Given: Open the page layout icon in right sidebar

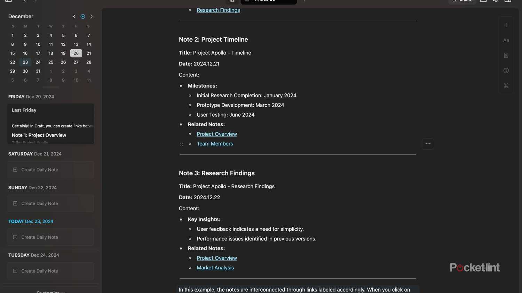Looking at the screenshot, I should 506,56.
